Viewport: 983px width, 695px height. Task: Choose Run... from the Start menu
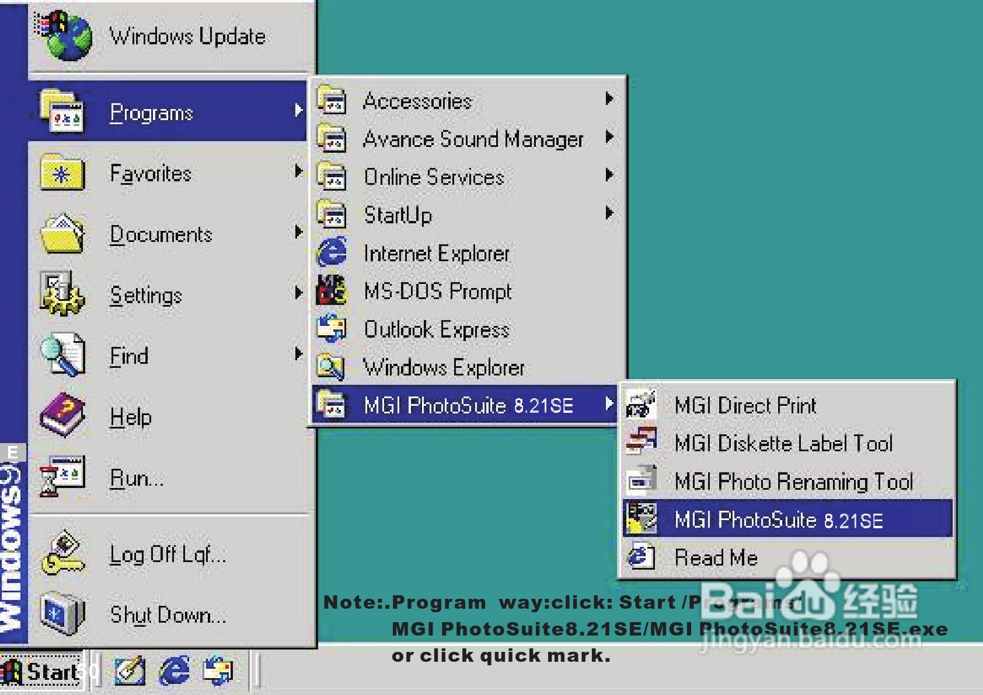(x=168, y=477)
